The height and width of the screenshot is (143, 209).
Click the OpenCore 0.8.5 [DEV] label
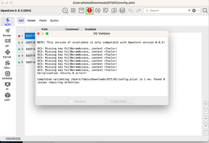[x=16, y=11]
